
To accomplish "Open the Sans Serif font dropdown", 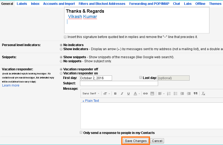I will [x=91, y=94].
